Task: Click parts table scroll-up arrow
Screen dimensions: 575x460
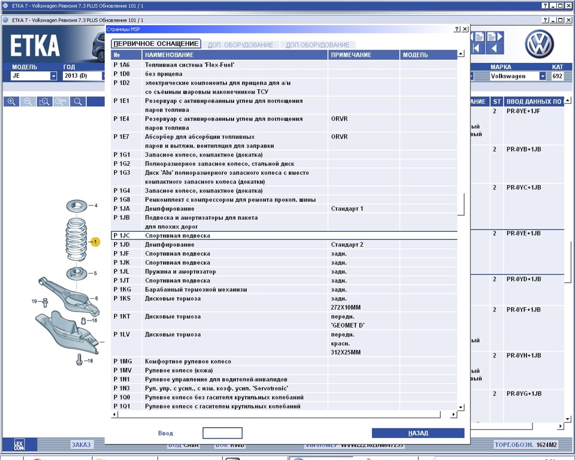Action: [568, 100]
